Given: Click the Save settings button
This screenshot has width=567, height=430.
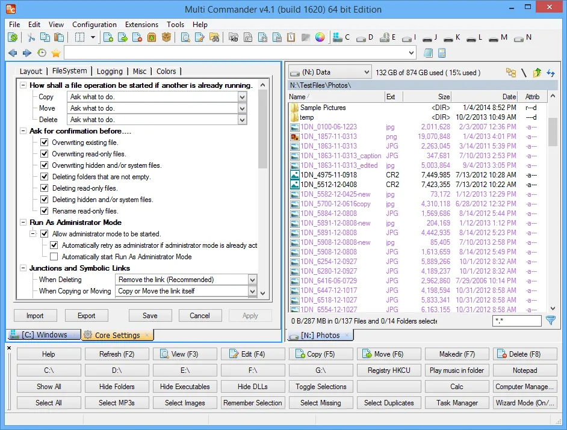Looking at the screenshot, I should 150,316.
